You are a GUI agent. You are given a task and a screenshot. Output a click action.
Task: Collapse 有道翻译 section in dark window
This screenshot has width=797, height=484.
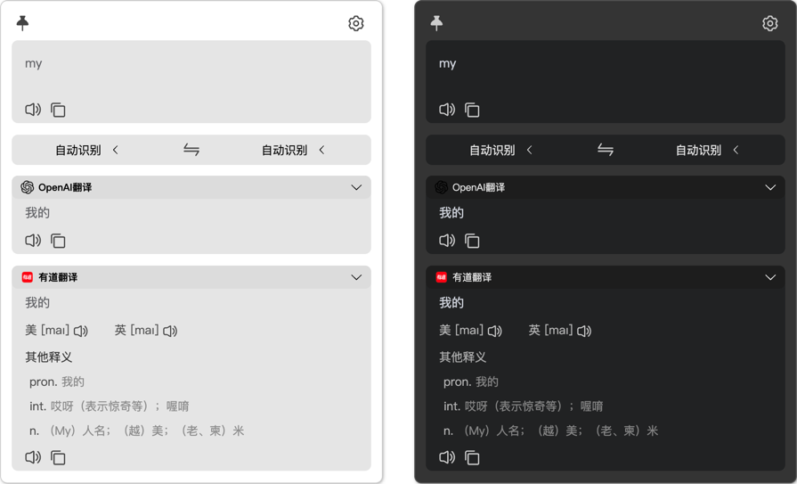point(770,277)
